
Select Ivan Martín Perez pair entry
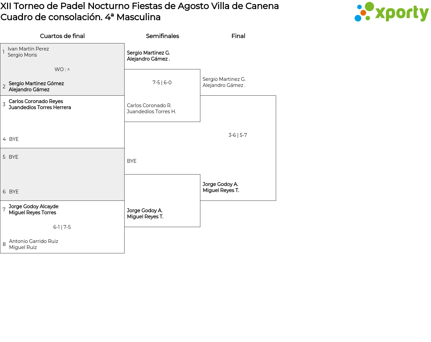(x=28, y=52)
